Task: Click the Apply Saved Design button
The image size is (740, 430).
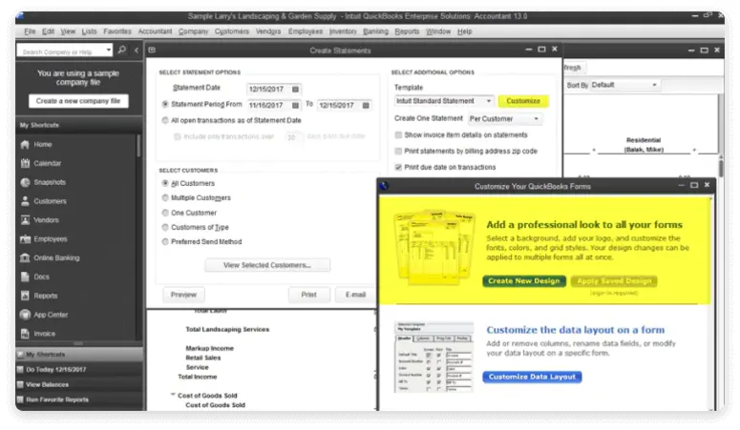Action: pos(614,281)
